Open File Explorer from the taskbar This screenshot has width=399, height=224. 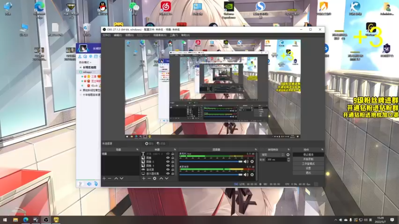coord(15,220)
